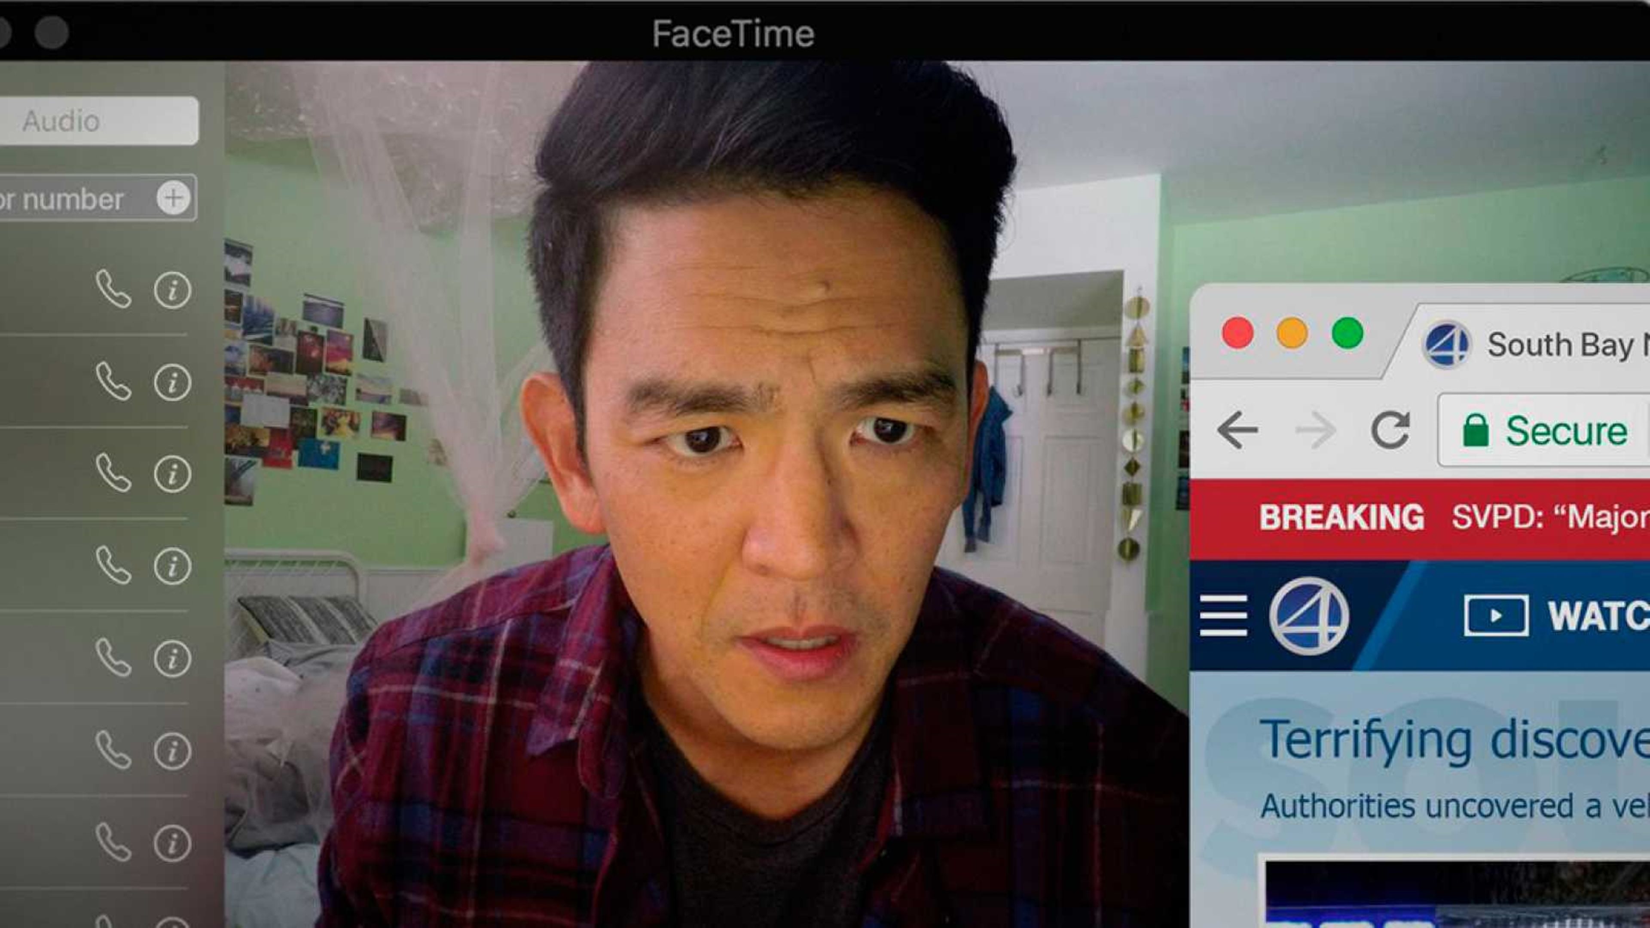Open info for the third contact row
Viewport: 1650px width, 928px height.
pyautogui.click(x=172, y=474)
